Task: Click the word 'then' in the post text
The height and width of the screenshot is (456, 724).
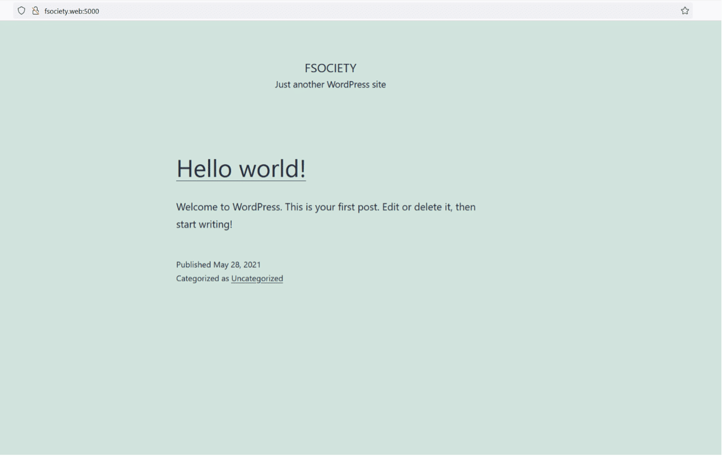Action: (x=465, y=207)
